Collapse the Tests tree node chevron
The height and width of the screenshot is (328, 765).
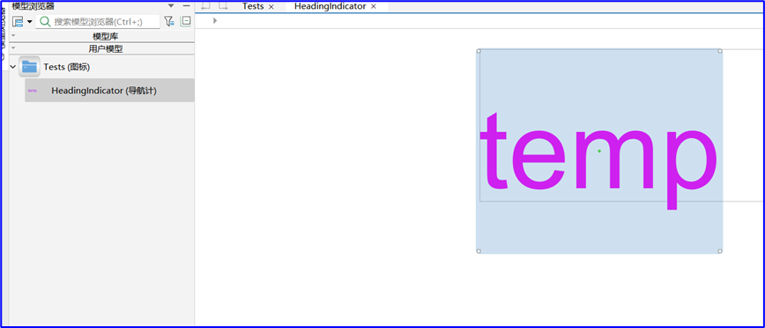coord(12,67)
